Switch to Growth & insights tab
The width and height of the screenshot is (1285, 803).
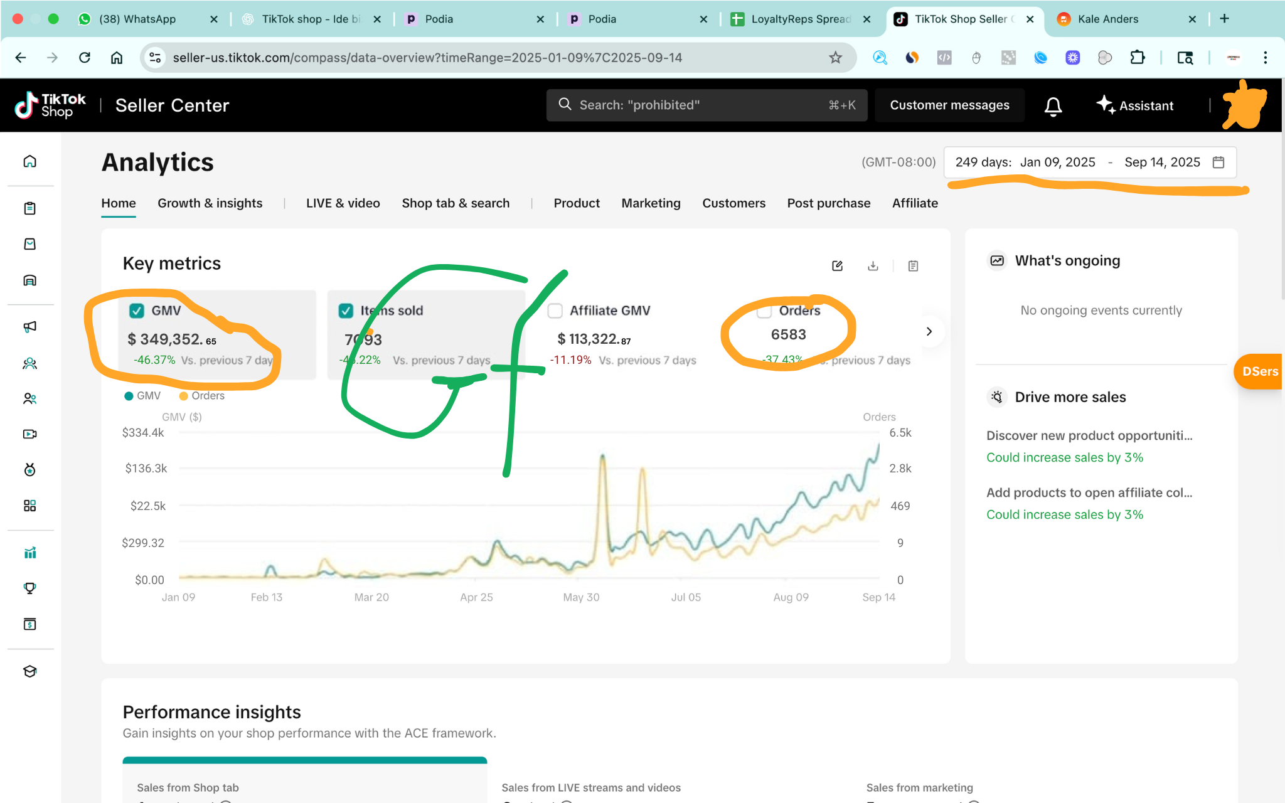tap(210, 203)
